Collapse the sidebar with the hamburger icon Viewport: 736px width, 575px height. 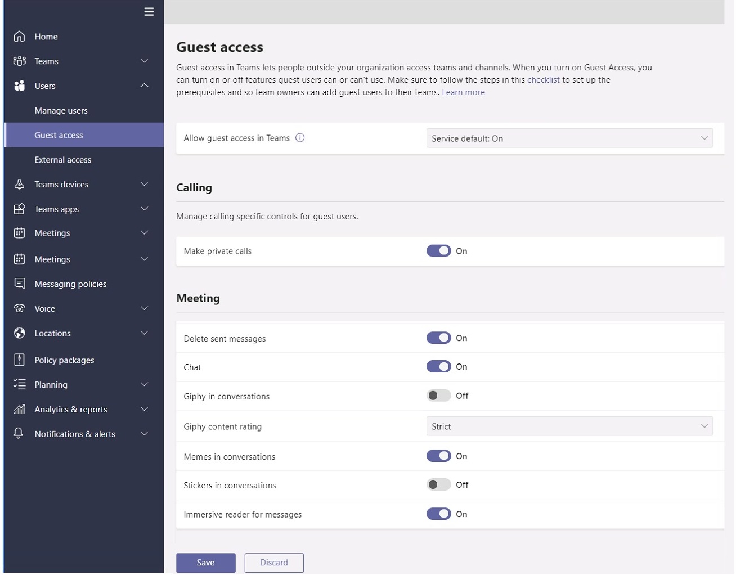(x=149, y=12)
